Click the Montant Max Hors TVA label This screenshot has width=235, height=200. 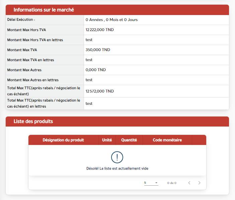tap(27, 30)
